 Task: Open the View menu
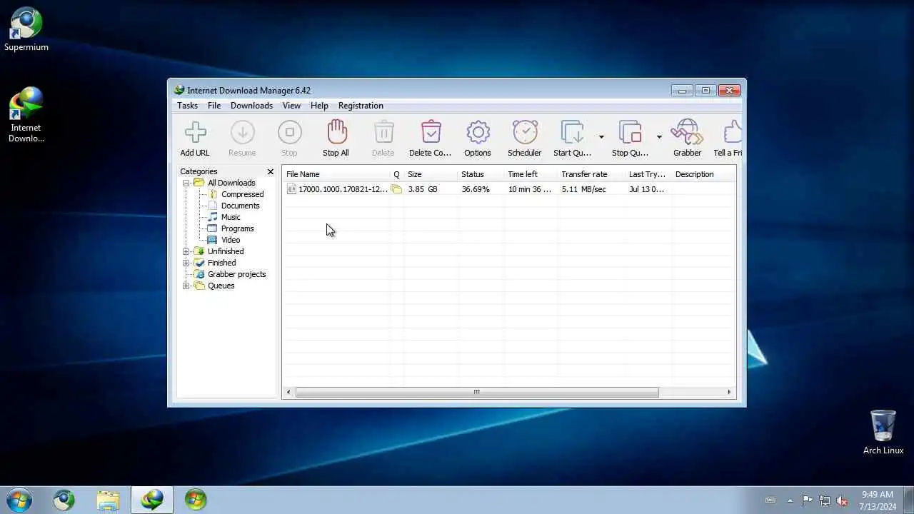(291, 106)
